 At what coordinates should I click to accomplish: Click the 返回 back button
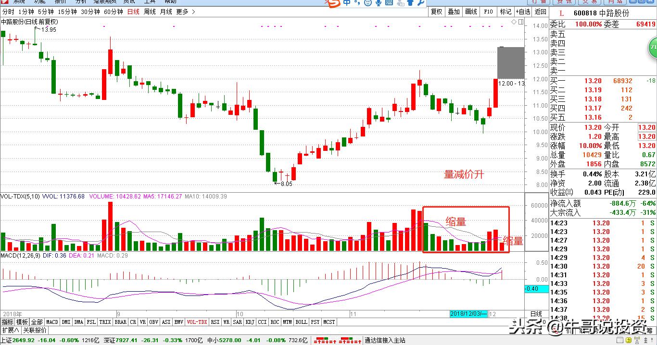pyautogui.click(x=540, y=12)
